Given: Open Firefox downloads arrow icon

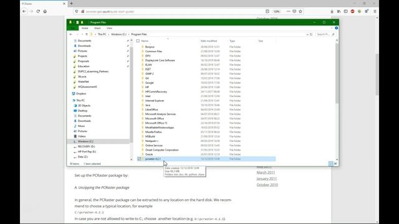Looking at the screenshot, I should pos(332,11).
